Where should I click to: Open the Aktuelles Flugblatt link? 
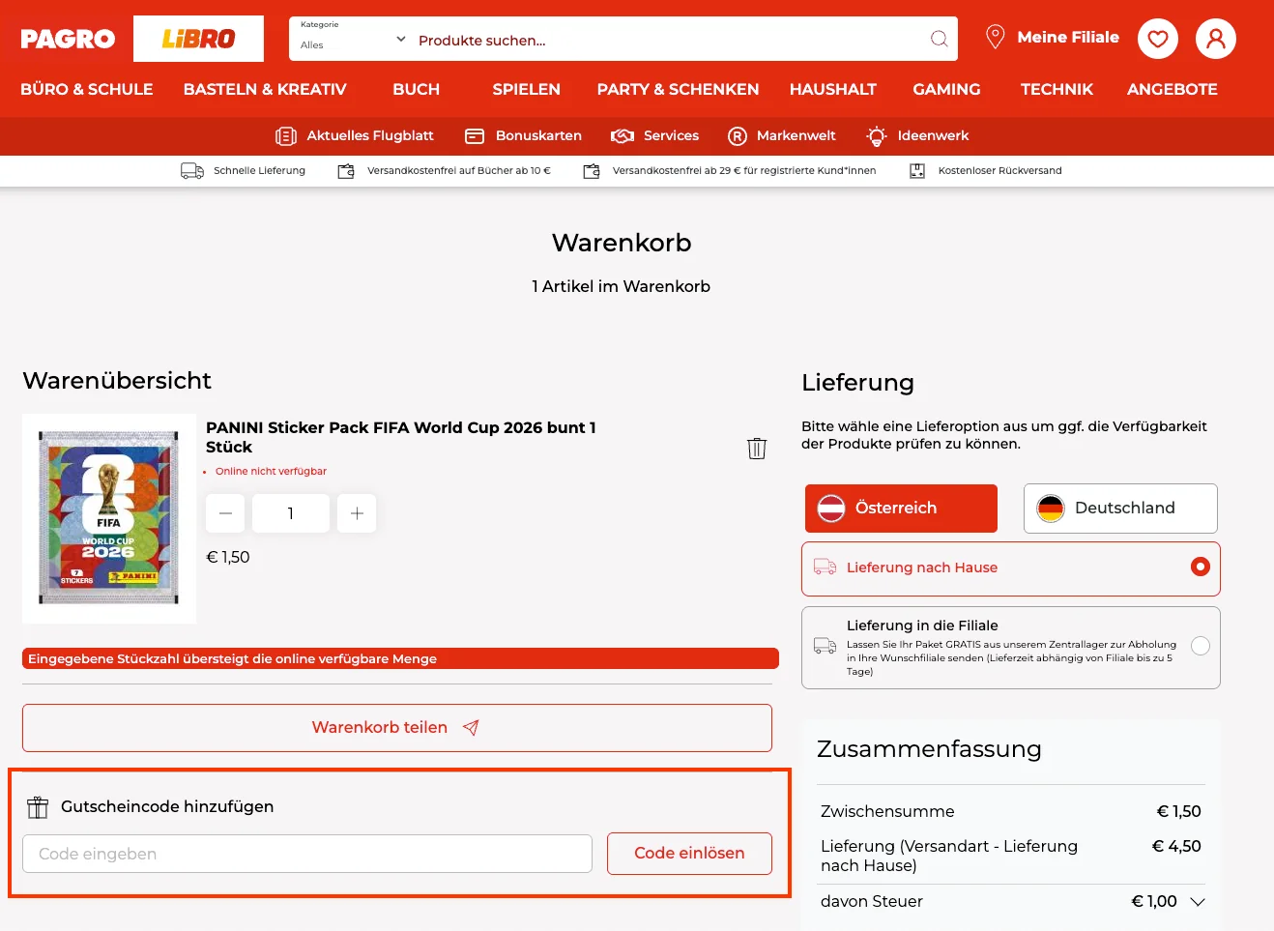coord(370,136)
